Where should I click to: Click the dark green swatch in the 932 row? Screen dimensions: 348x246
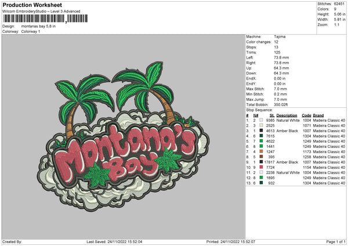coord(261,183)
